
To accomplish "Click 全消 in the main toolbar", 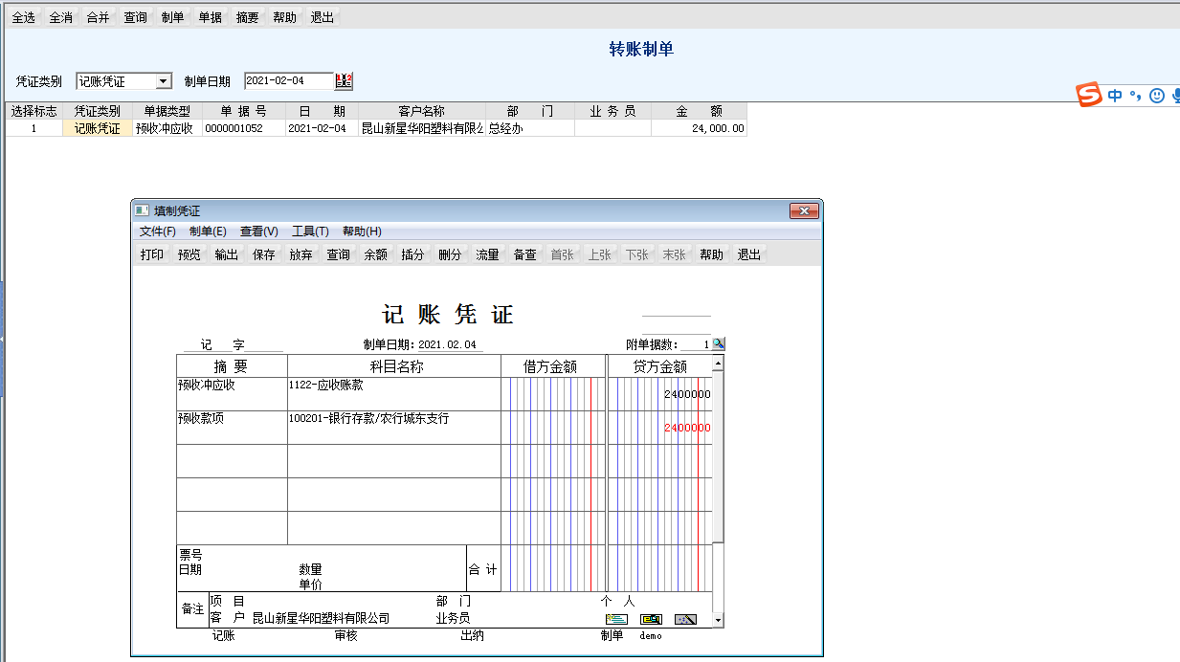I will [x=60, y=17].
